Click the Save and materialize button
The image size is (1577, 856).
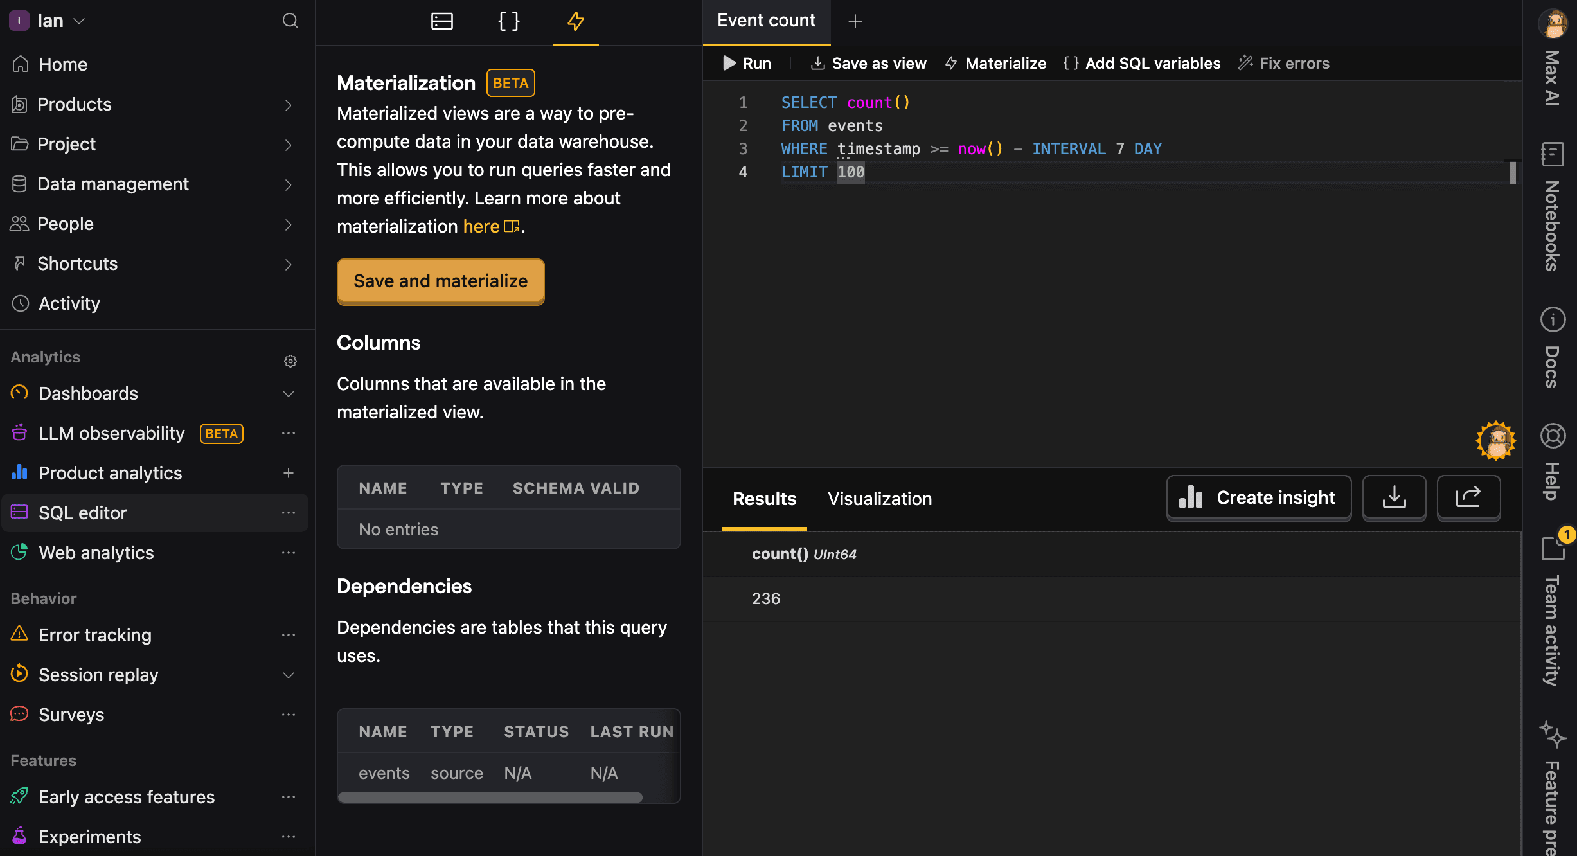[x=441, y=281]
